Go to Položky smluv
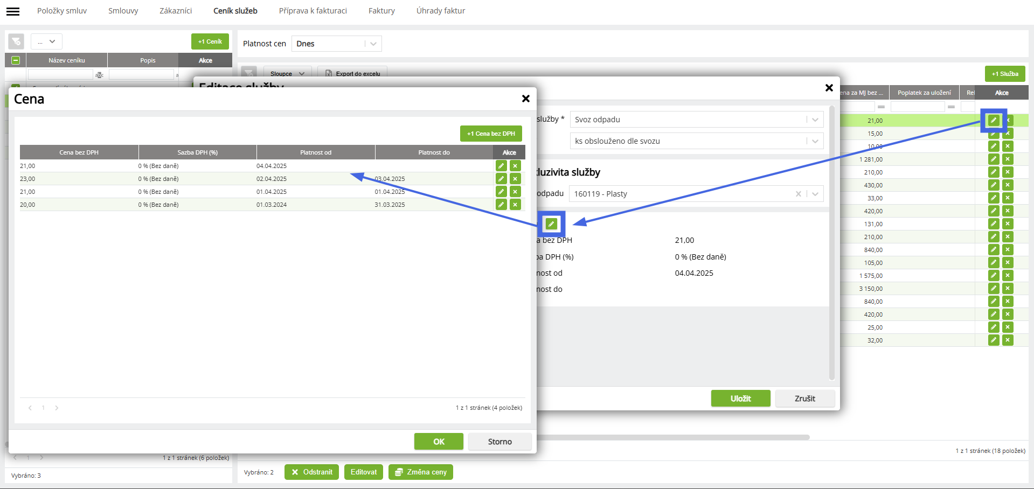The image size is (1034, 489). click(x=62, y=11)
